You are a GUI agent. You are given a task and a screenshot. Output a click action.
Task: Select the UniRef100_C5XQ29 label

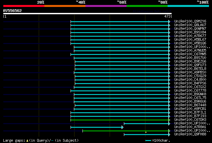190,76
